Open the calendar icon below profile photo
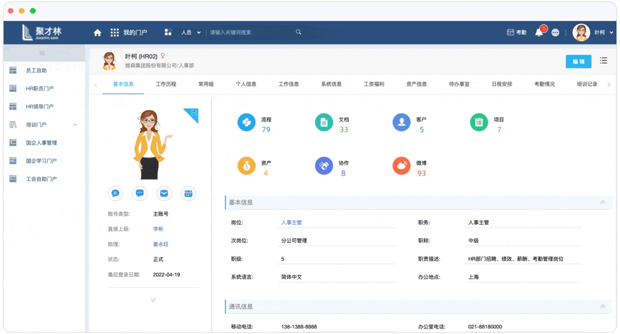The height and width of the screenshot is (334, 620). click(x=188, y=194)
